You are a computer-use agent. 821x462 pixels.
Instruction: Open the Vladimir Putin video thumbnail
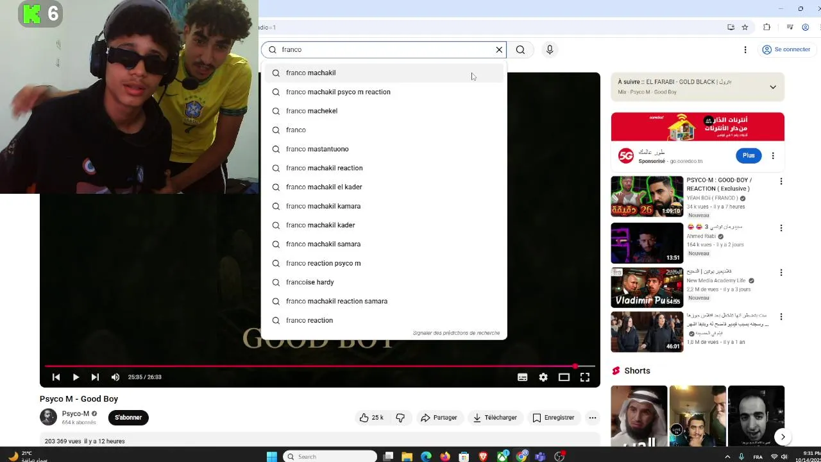tap(647, 287)
